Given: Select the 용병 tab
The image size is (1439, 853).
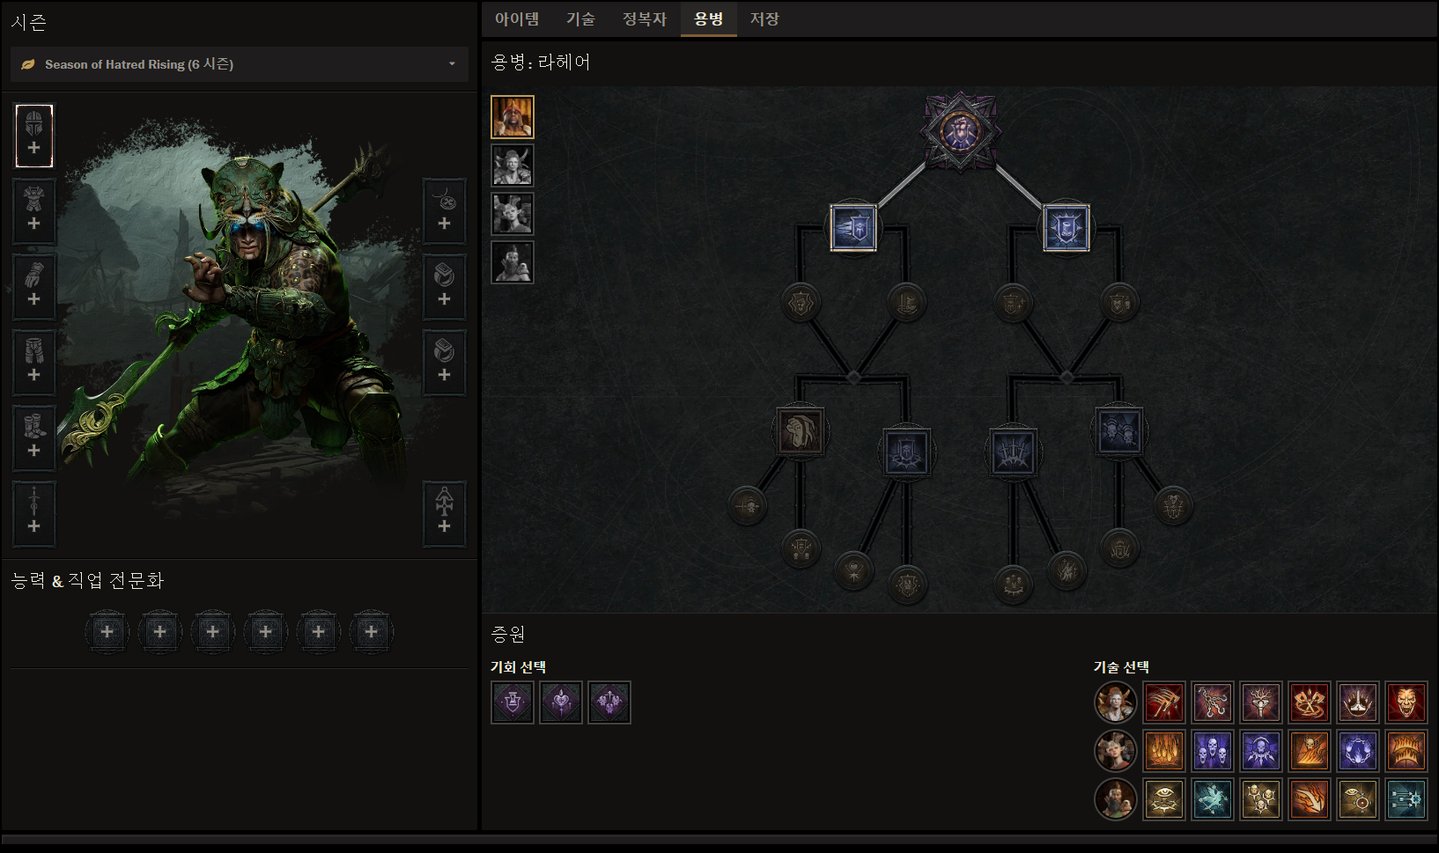Looking at the screenshot, I should 708,18.
